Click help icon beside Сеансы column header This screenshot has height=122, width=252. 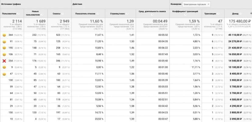[x=63, y=14]
